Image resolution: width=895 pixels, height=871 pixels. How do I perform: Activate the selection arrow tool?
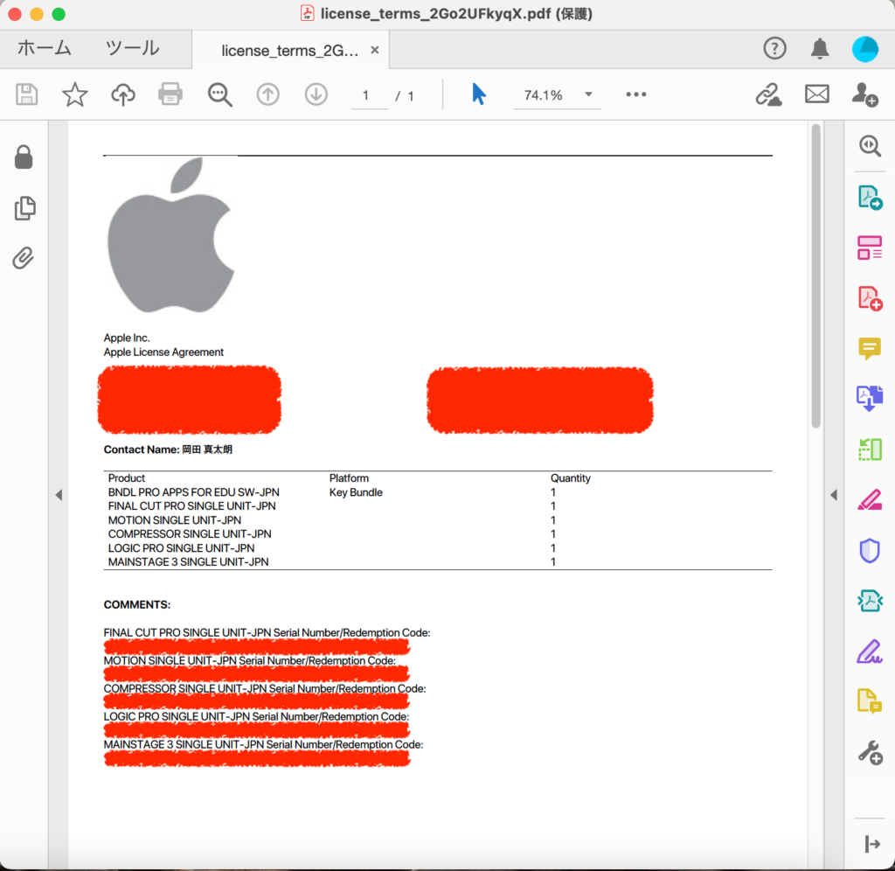(x=479, y=94)
